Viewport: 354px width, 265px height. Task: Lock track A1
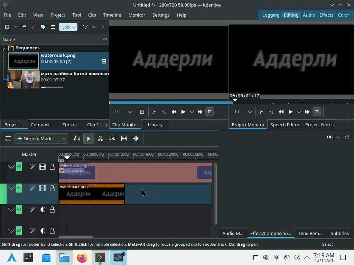point(52,209)
